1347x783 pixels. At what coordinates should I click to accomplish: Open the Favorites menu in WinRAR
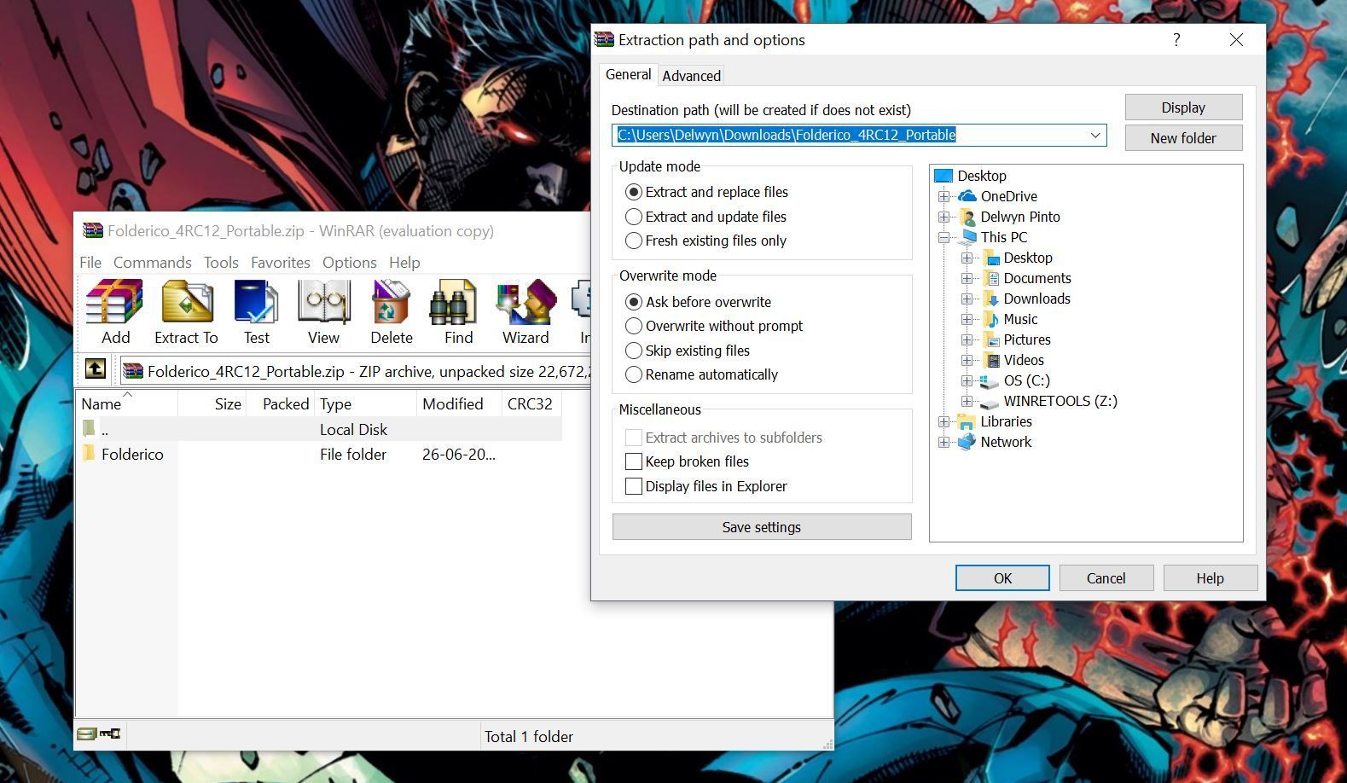(x=281, y=263)
